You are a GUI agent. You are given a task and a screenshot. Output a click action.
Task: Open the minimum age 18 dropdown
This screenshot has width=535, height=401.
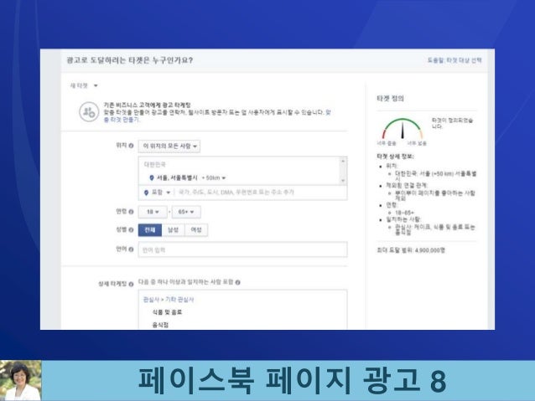pos(153,212)
